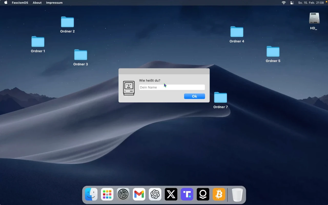Open the Impressum menu item

(54, 3)
